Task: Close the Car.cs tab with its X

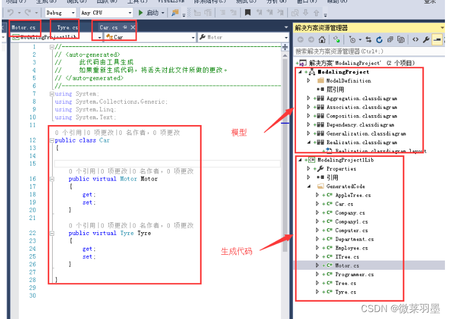Action: coord(133,27)
